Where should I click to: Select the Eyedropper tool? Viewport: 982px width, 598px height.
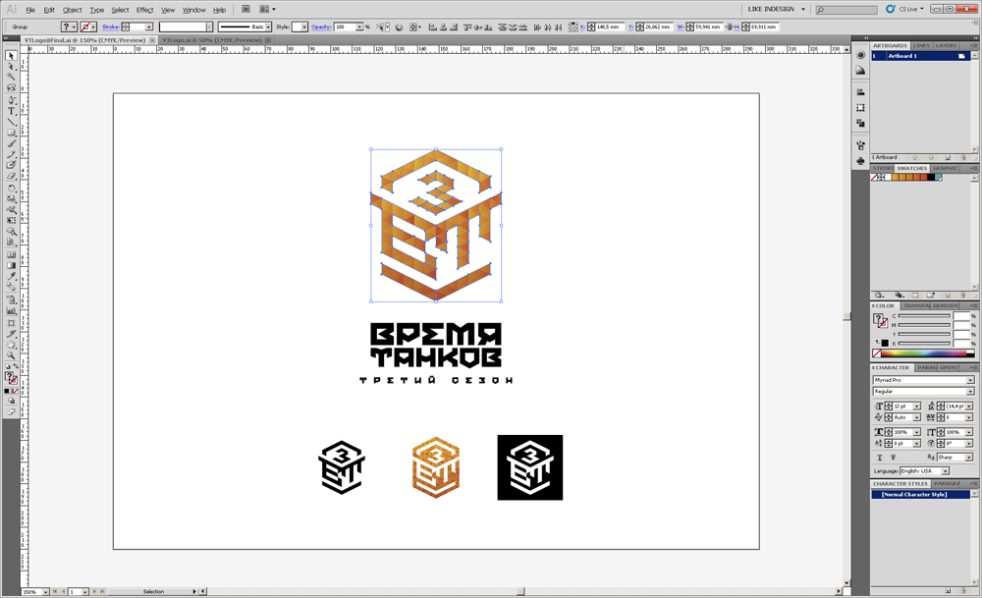click(11, 276)
